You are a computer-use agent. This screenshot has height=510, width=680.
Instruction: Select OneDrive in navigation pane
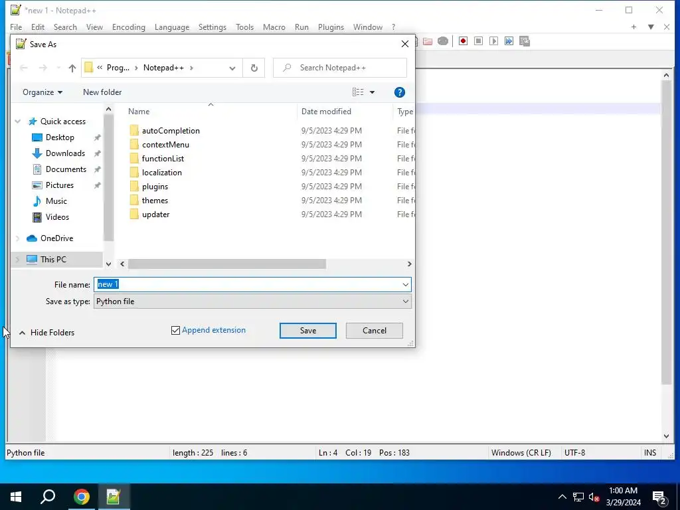point(56,238)
